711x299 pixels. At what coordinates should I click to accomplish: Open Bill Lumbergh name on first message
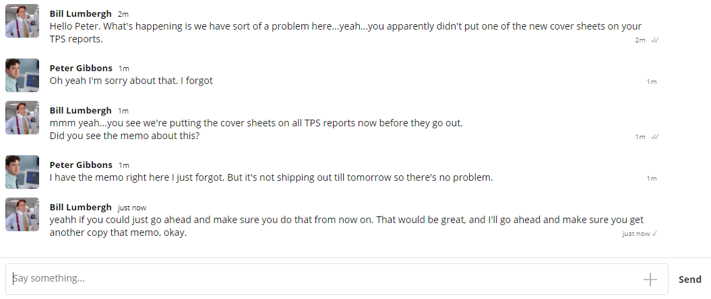tap(80, 13)
